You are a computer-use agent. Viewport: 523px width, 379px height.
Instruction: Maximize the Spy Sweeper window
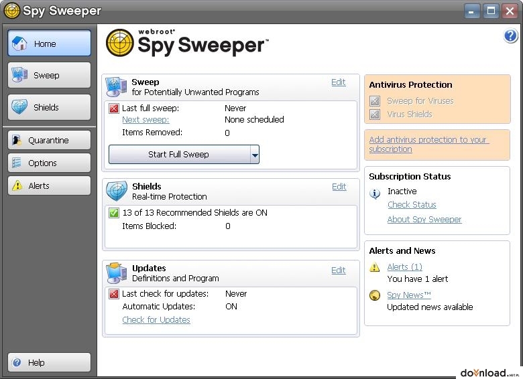pos(491,11)
